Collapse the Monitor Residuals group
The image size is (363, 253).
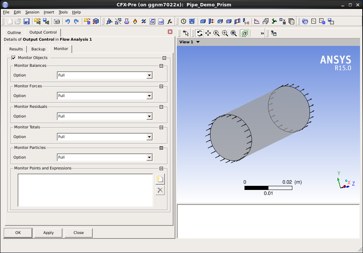[161, 107]
